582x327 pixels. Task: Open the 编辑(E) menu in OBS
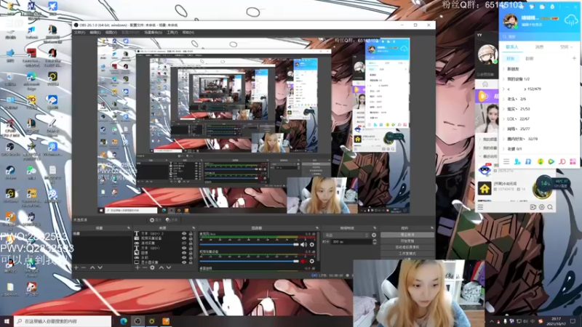[x=95, y=33]
